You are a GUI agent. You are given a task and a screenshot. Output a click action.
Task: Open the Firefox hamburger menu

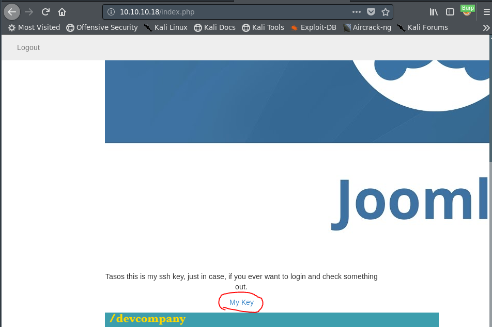(x=486, y=11)
